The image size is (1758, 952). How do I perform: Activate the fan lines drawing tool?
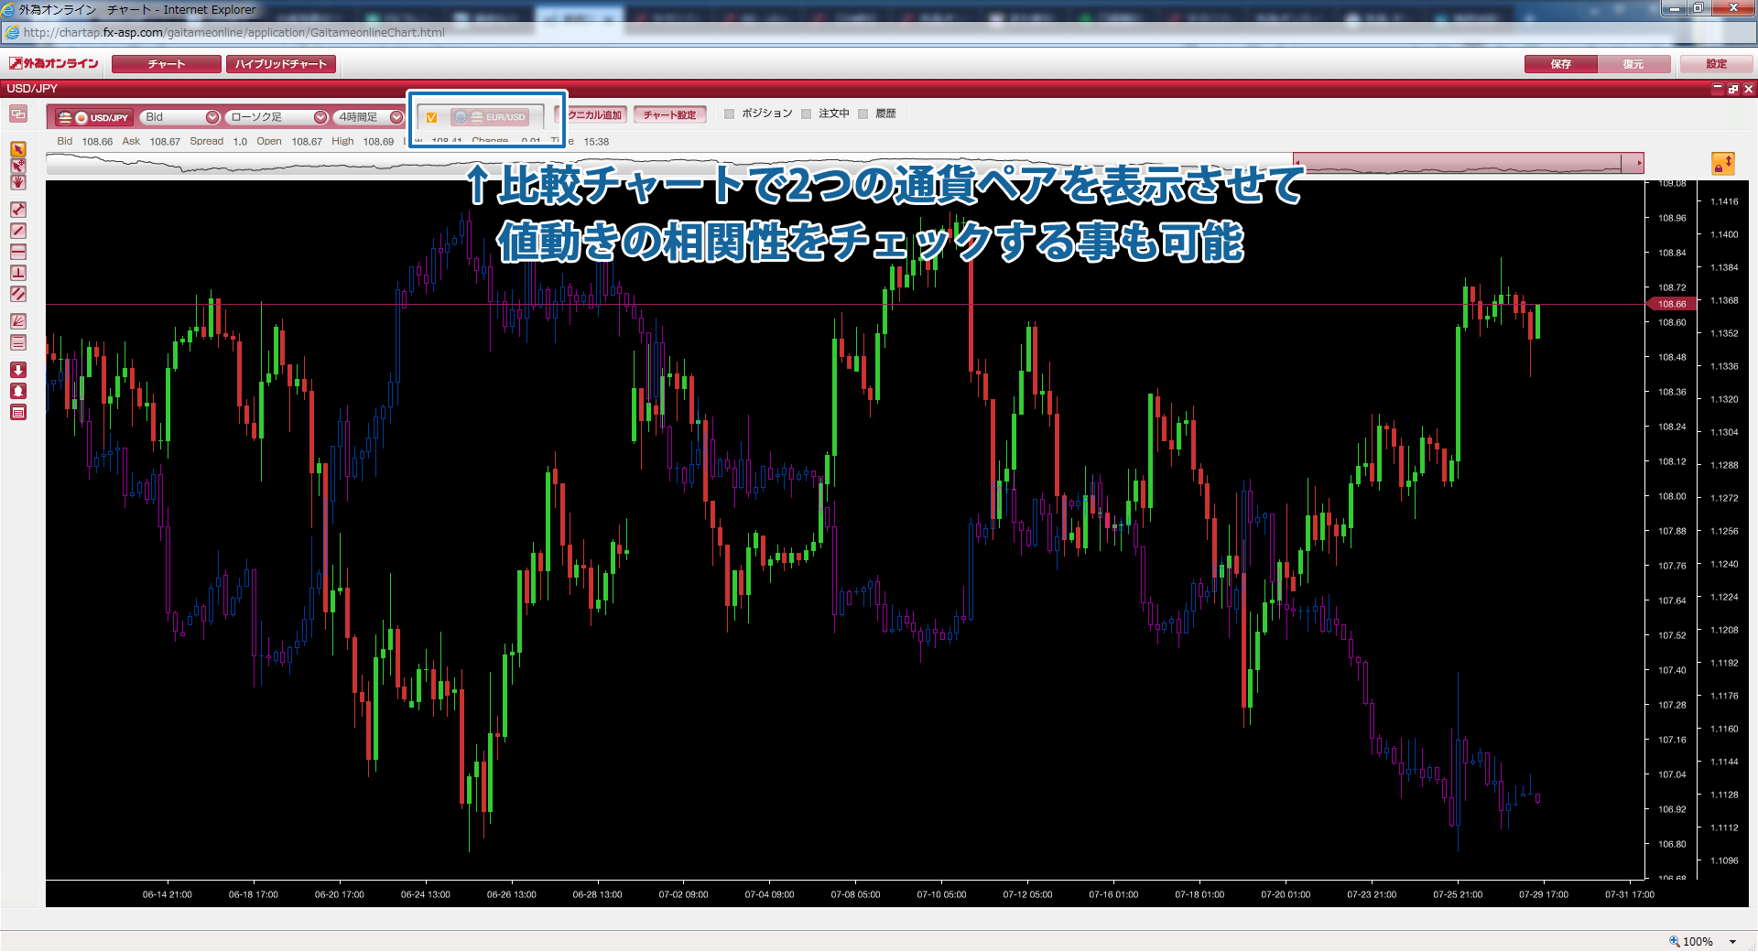coord(17,321)
